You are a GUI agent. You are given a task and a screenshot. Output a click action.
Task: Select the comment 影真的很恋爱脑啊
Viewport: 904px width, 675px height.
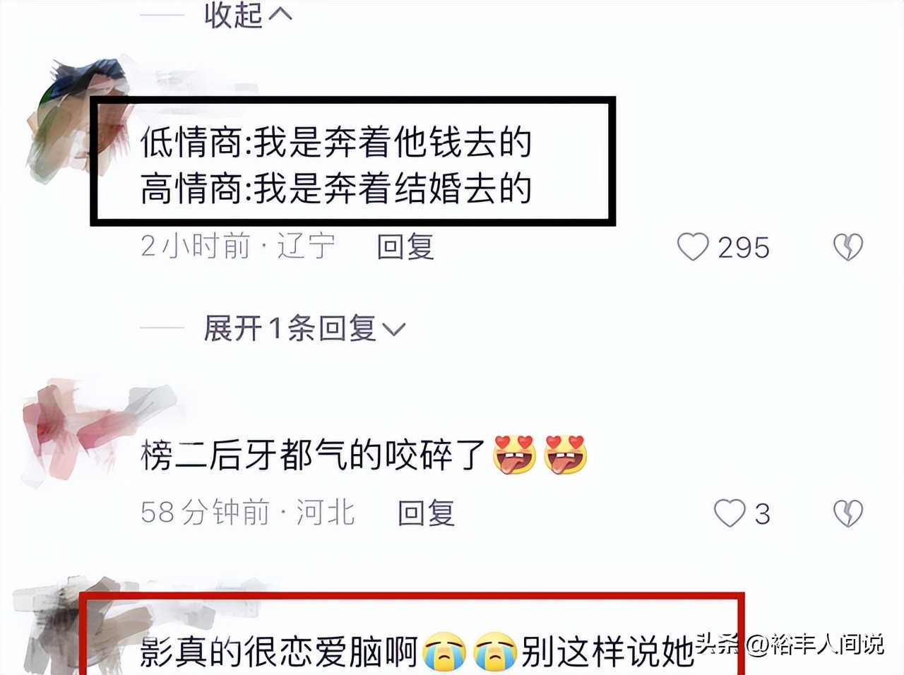[x=279, y=651]
